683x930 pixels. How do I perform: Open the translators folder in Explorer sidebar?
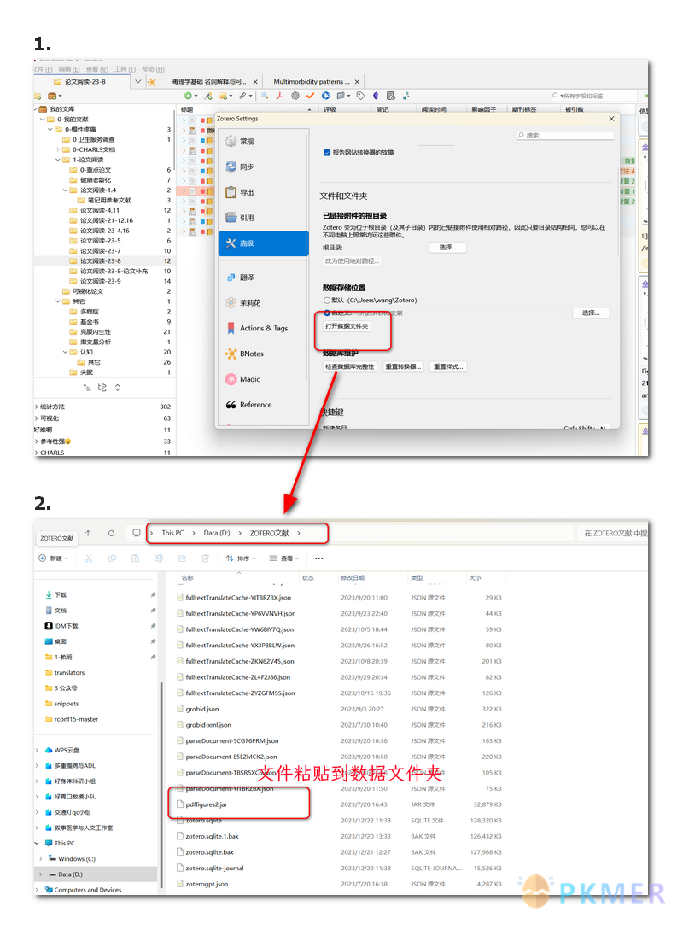pyautogui.click(x=69, y=673)
